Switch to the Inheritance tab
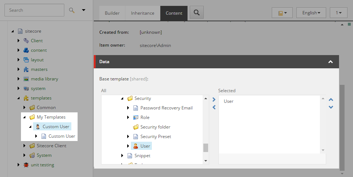The width and height of the screenshot is (353, 177). 143,13
